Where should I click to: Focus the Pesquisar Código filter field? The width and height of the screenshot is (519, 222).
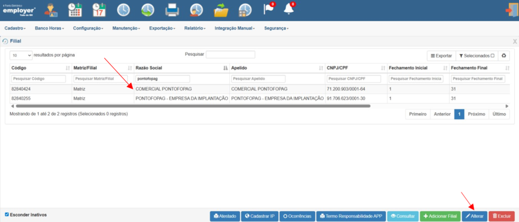click(x=39, y=79)
